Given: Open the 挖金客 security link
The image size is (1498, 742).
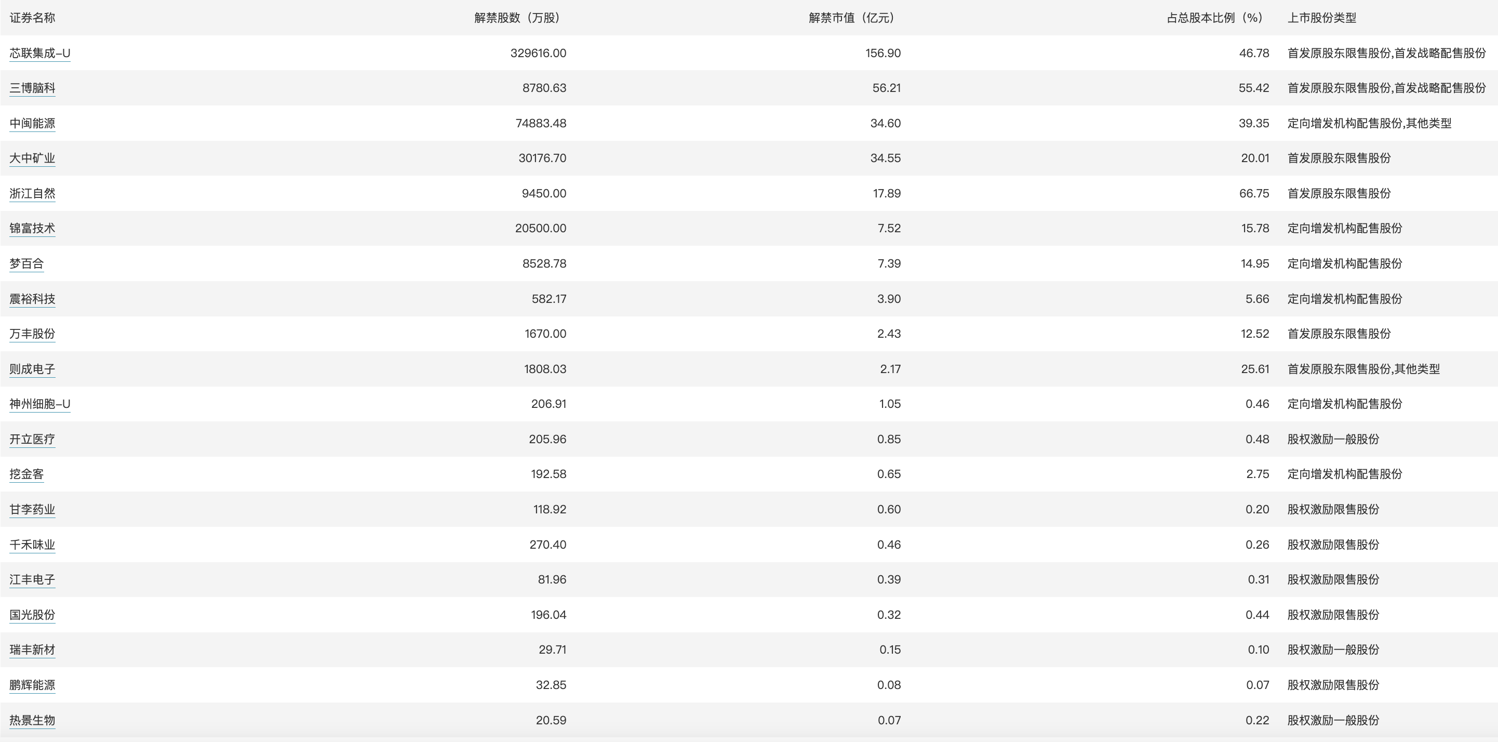Looking at the screenshot, I should coord(26,474).
